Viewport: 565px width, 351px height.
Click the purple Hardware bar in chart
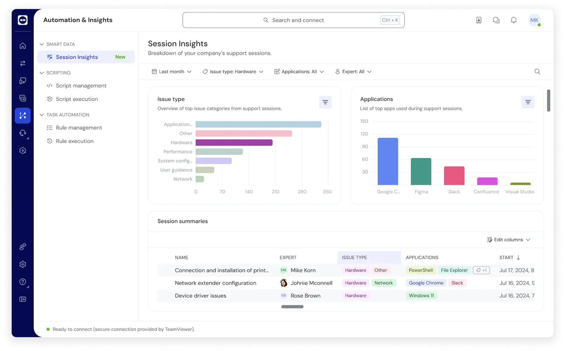(x=234, y=143)
